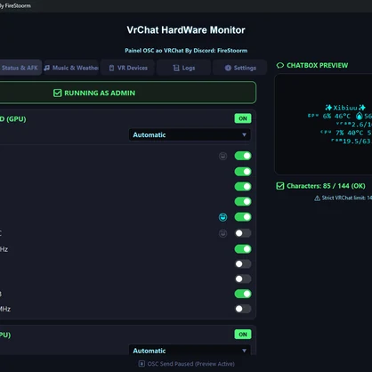Switch to the Status & AFK tab
The image size is (372, 372).
coord(20,68)
